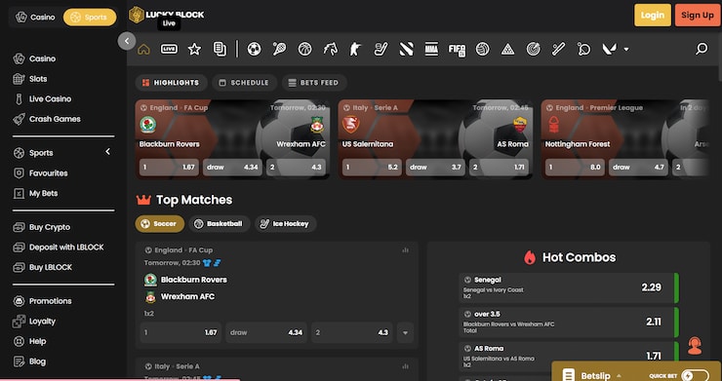Screen dimensions: 722x381
Task: Bet draw 4.34 in Top Matches list
Action: point(266,332)
